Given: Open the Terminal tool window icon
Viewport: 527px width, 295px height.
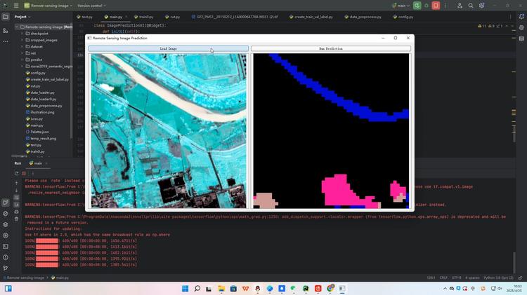Looking at the screenshot, I should coord(6,247).
